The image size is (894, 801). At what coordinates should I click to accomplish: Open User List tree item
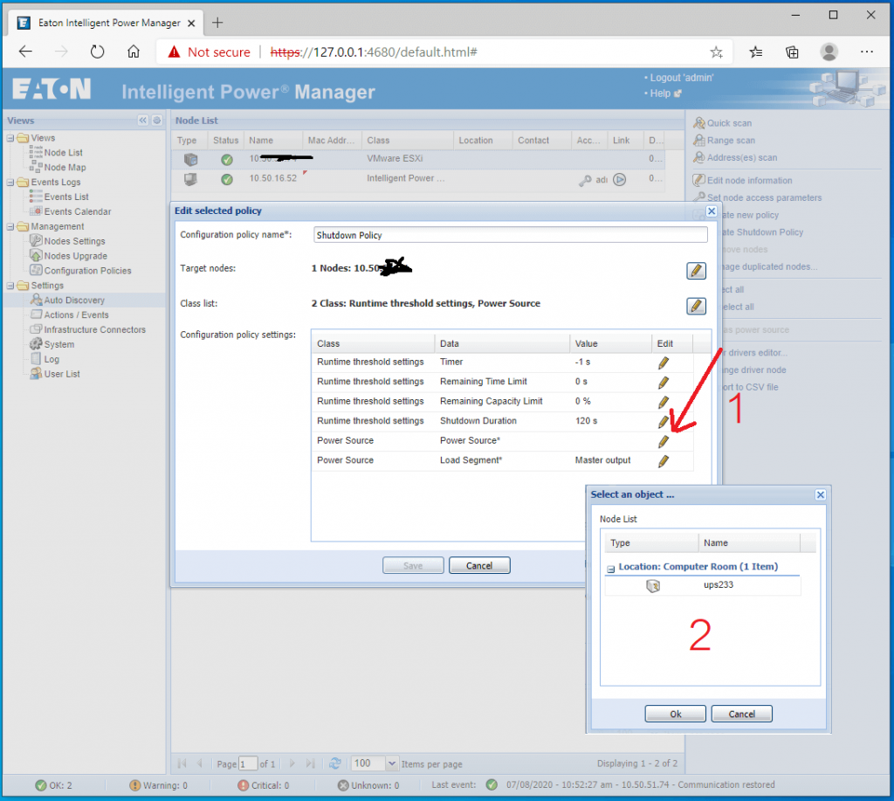pyautogui.click(x=62, y=374)
